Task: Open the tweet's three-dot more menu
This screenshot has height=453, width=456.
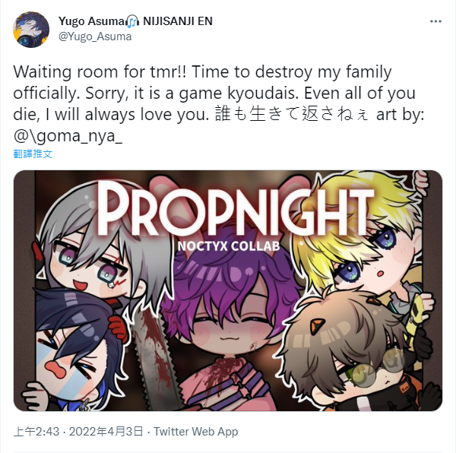Action: (435, 21)
